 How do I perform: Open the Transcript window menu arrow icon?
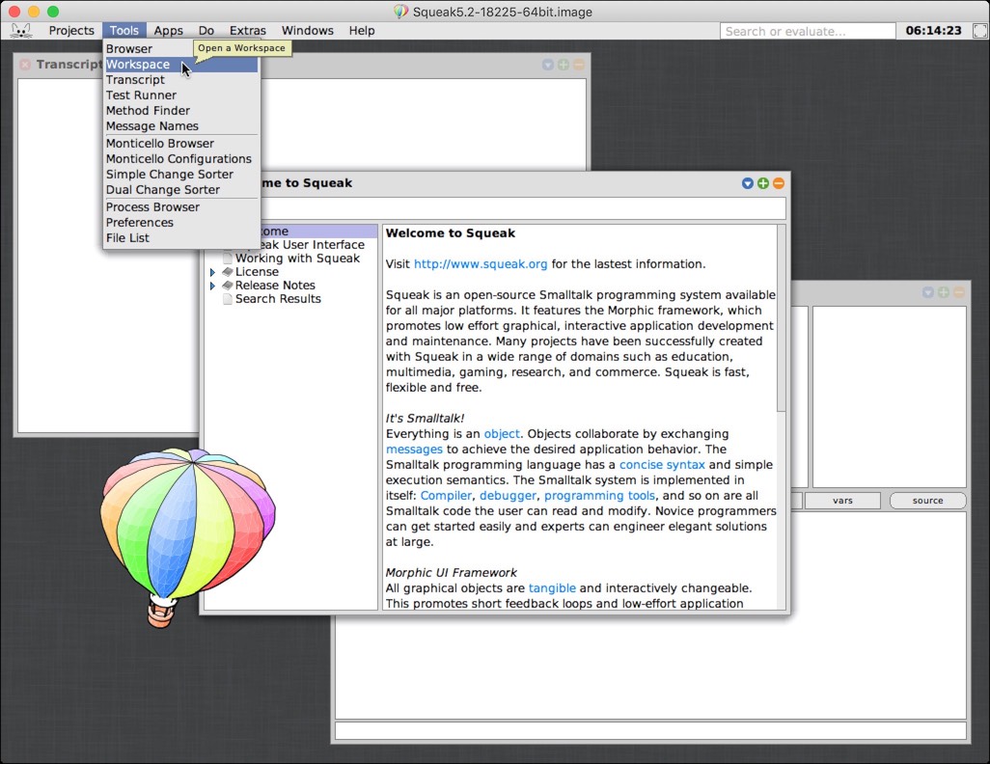pos(547,65)
